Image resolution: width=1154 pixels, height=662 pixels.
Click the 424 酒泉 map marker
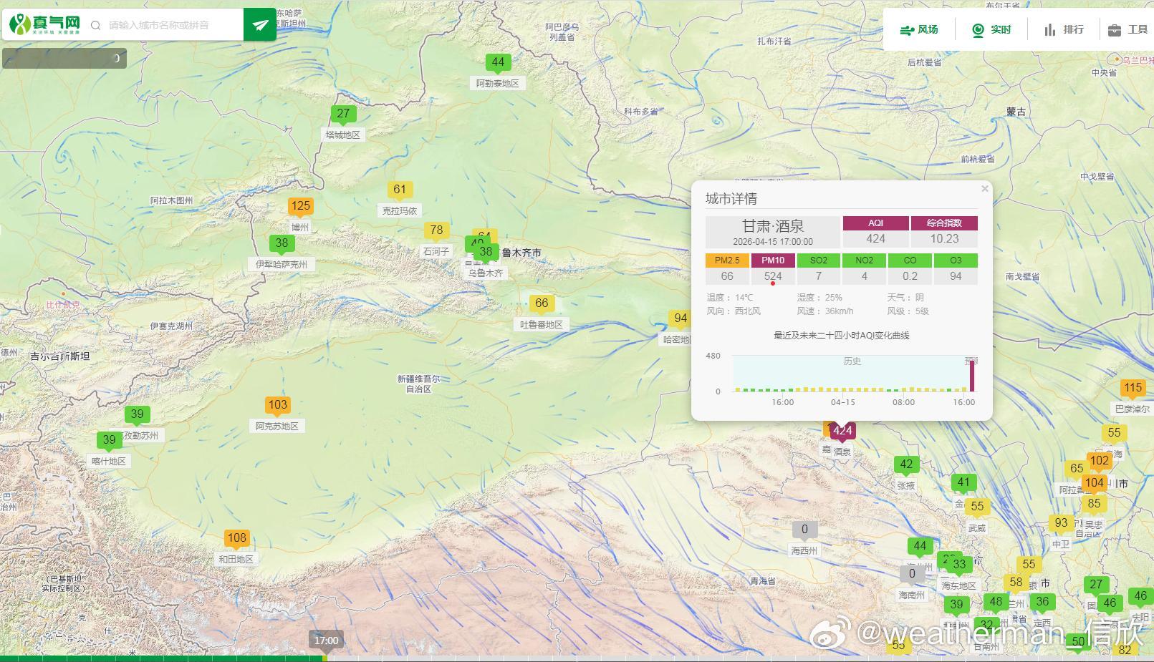842,431
